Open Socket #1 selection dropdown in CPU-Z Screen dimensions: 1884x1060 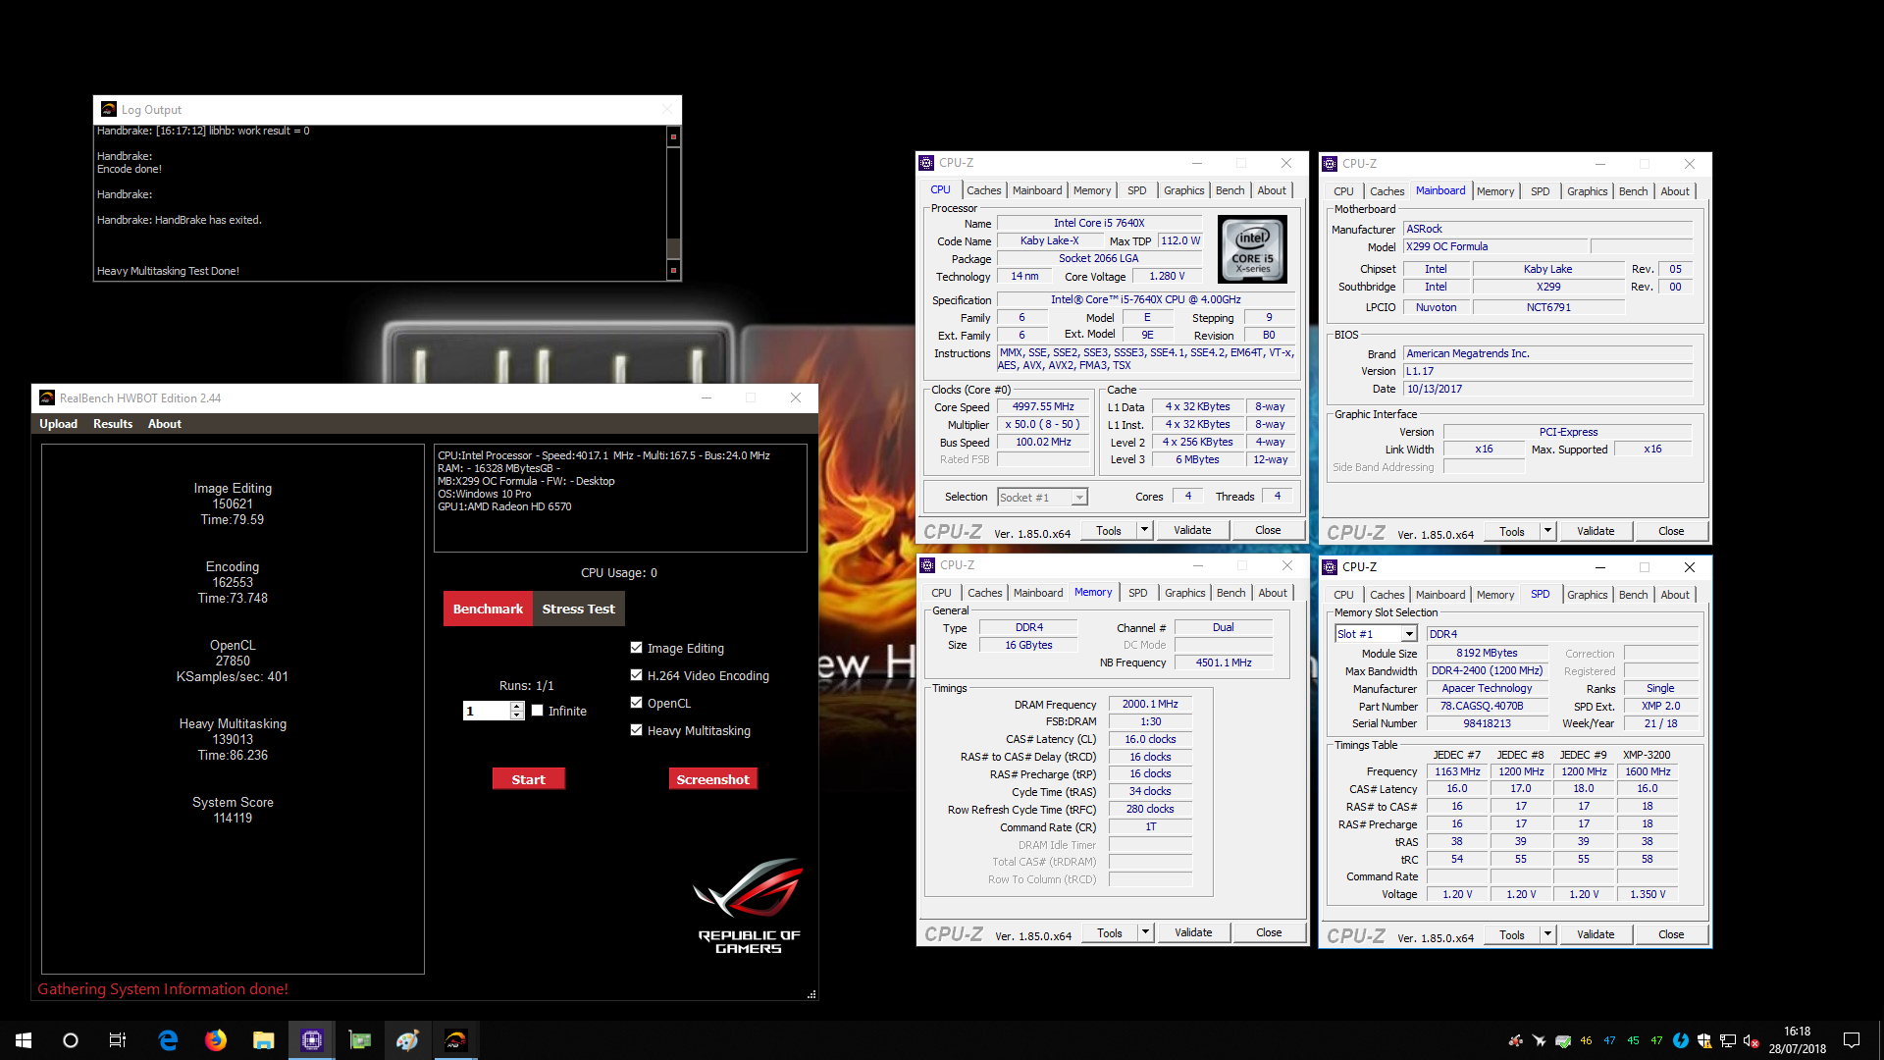click(x=1042, y=498)
